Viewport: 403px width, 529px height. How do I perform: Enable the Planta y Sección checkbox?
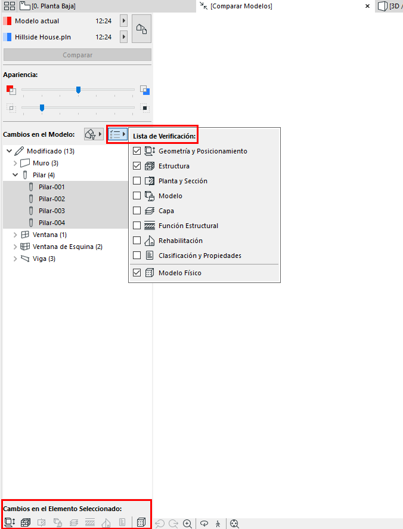click(137, 181)
